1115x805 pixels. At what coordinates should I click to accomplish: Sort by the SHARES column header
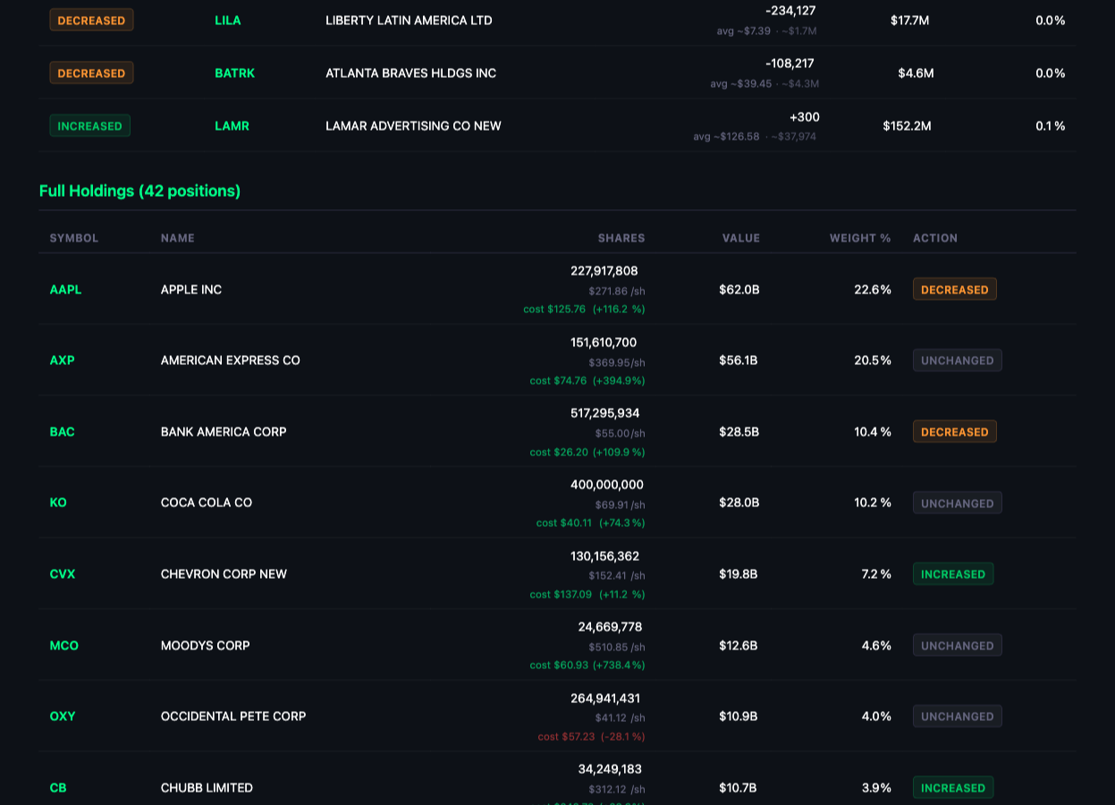click(x=621, y=238)
